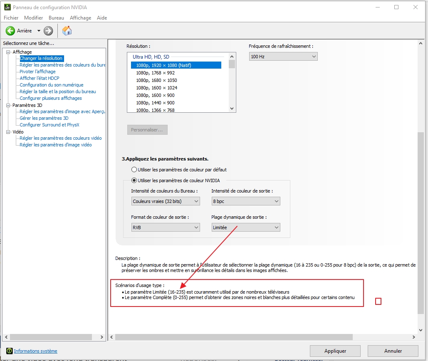Screen dimensions: 428x361
Task: Open Intensité de couleurs du Bureau dropdown
Action: [x=166, y=201]
